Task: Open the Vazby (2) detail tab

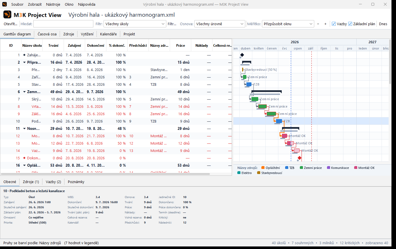Action: click(53, 182)
